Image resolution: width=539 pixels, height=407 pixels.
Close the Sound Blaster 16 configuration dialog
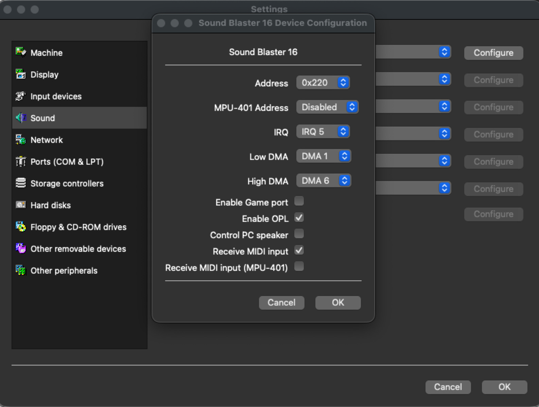(x=161, y=23)
